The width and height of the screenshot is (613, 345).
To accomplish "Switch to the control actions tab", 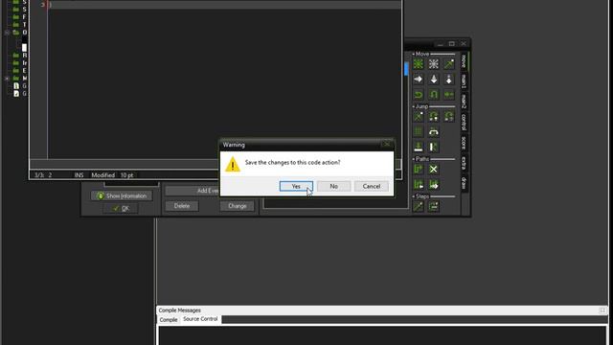I will point(464,122).
